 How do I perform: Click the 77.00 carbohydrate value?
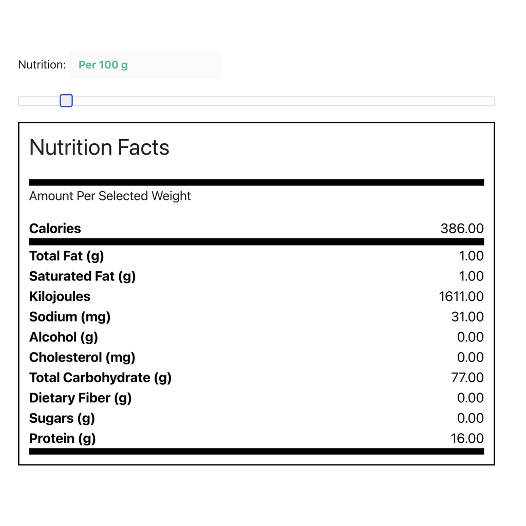(467, 378)
